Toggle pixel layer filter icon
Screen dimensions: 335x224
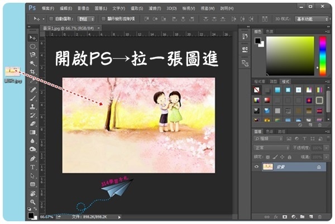289,139
